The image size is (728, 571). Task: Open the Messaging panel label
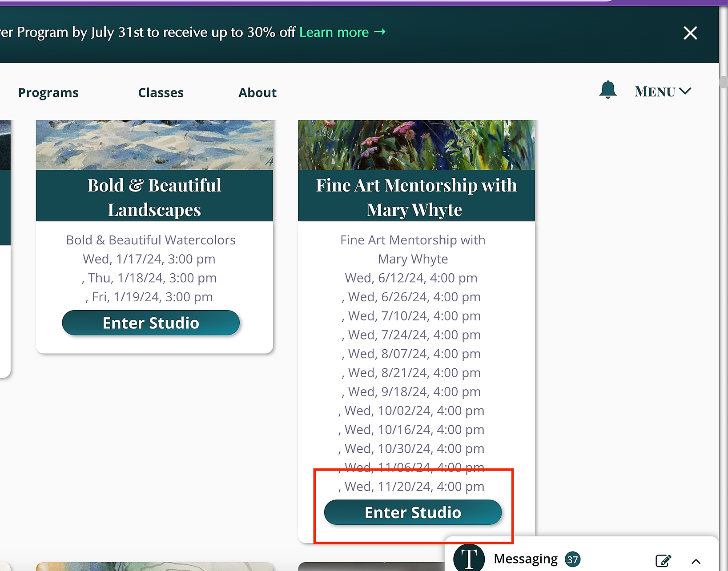pos(526,559)
